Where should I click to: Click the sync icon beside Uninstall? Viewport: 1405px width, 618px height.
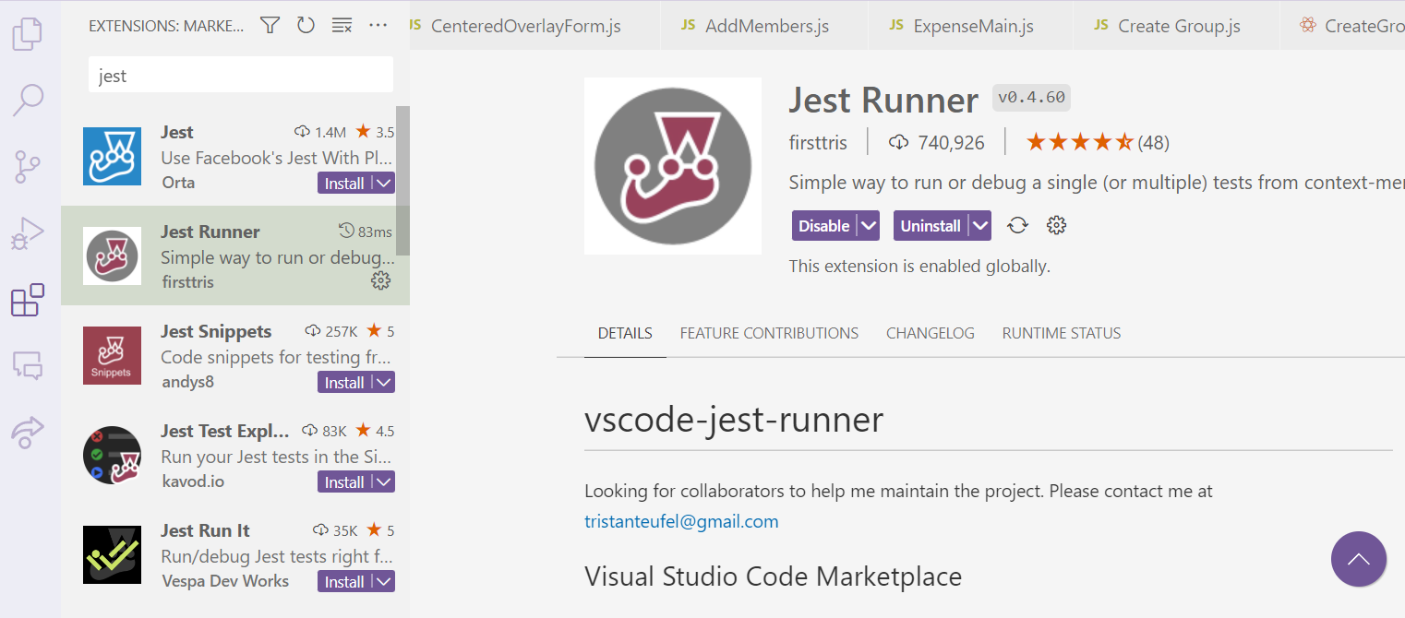1017,225
